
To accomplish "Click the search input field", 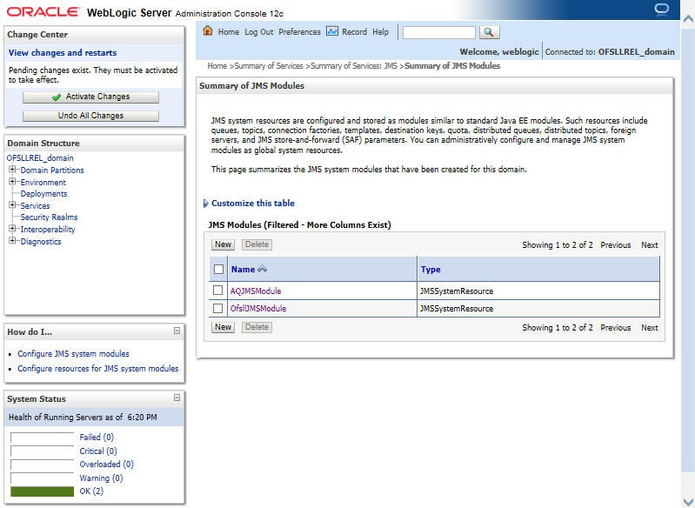I will pos(438,32).
